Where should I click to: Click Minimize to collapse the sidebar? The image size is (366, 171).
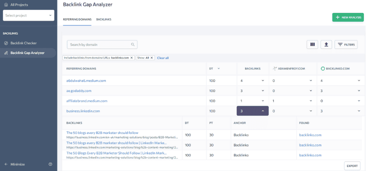click(18, 164)
